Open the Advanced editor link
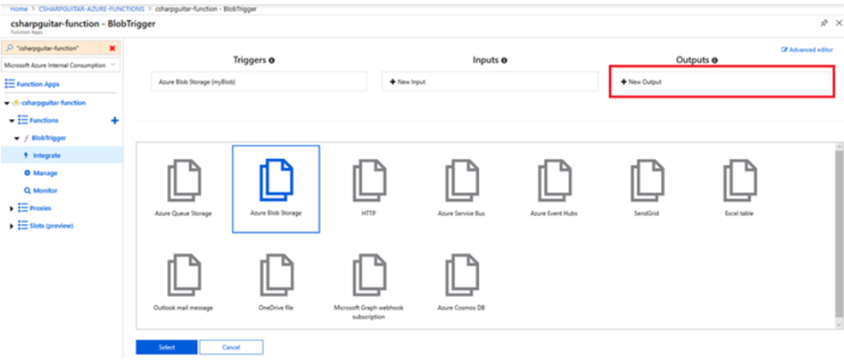Image resolution: width=844 pixels, height=362 pixels. tap(807, 49)
